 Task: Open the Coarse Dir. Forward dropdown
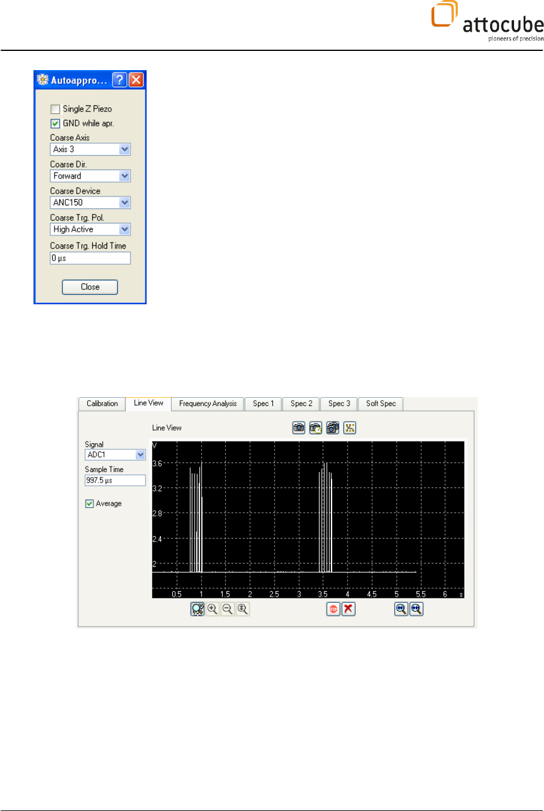[x=90, y=176]
